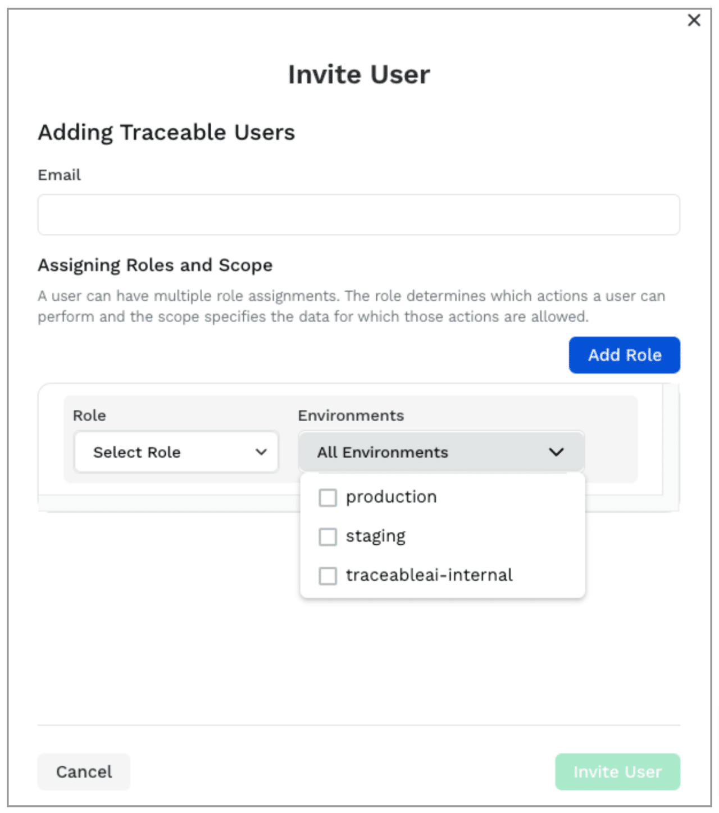Click the Add Role button
This screenshot has width=719, height=813.
click(x=624, y=355)
